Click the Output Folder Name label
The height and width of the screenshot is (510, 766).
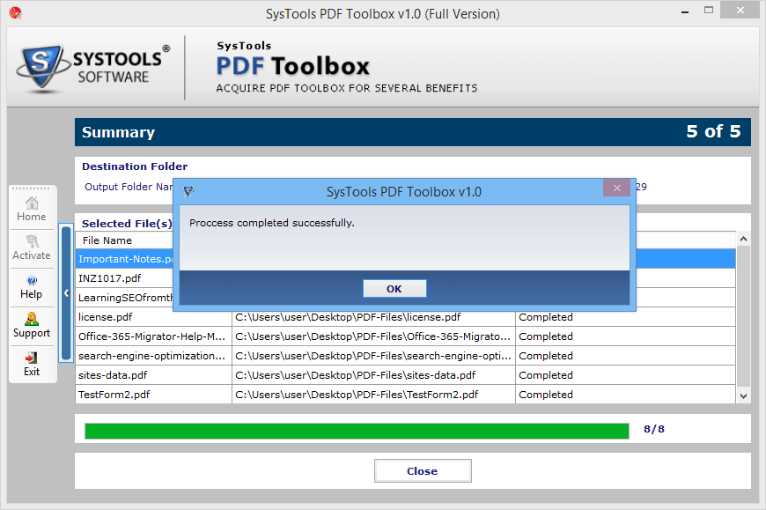pos(129,187)
